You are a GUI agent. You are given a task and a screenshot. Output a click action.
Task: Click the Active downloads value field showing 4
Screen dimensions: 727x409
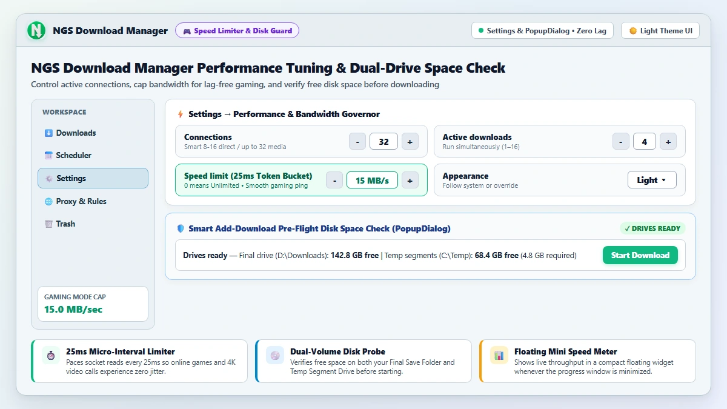click(645, 141)
